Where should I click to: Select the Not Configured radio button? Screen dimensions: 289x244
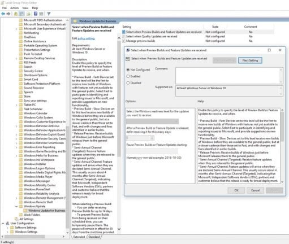[x=128, y=69]
